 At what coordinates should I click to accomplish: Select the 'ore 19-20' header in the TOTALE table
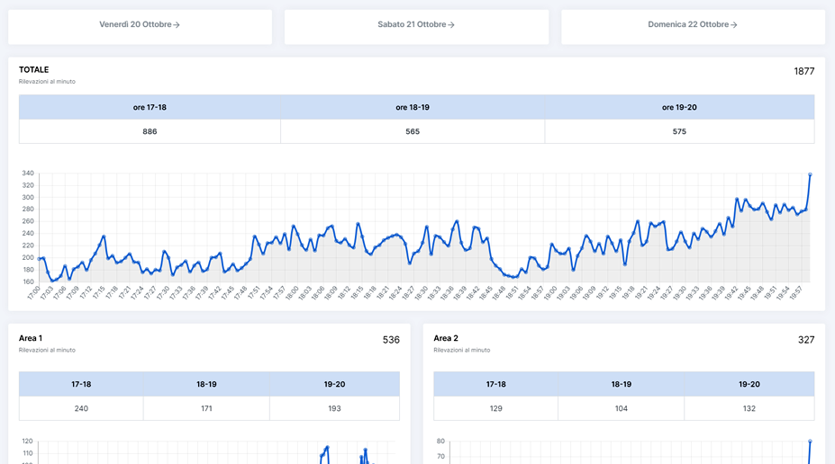tap(679, 107)
